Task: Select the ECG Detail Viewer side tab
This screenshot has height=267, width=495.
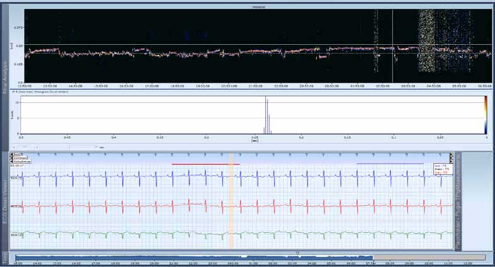Action: [x=5, y=202]
